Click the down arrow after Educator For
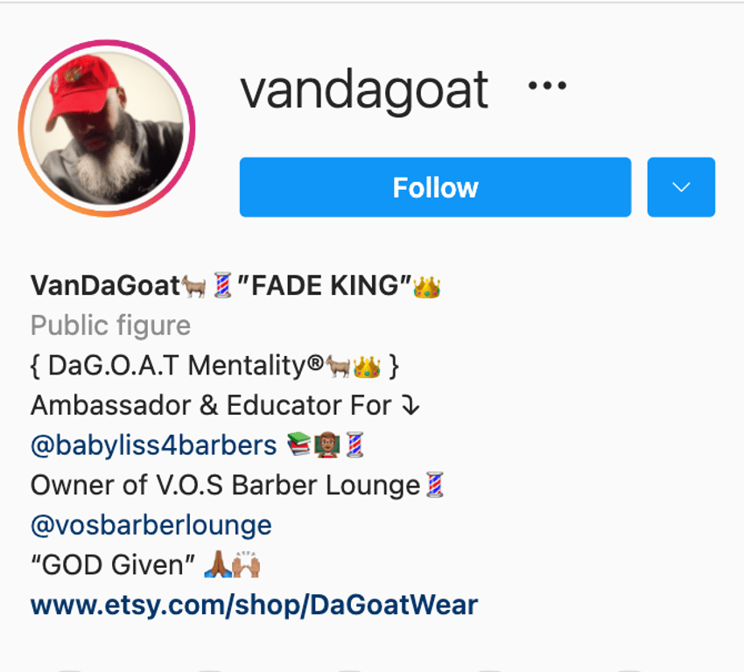 tap(410, 405)
